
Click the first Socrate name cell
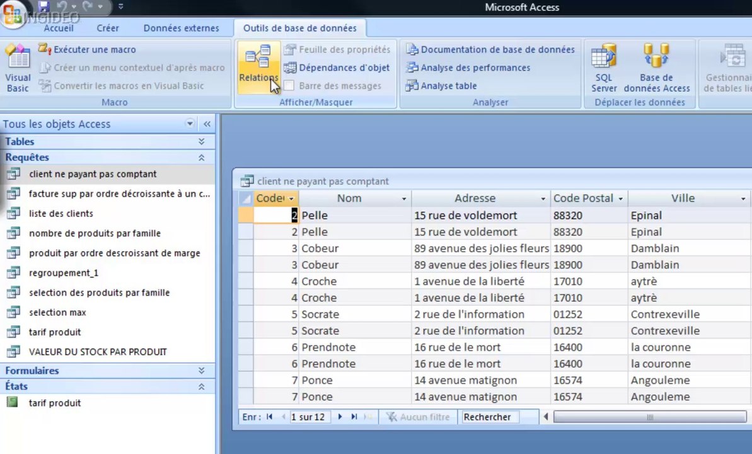click(x=355, y=315)
